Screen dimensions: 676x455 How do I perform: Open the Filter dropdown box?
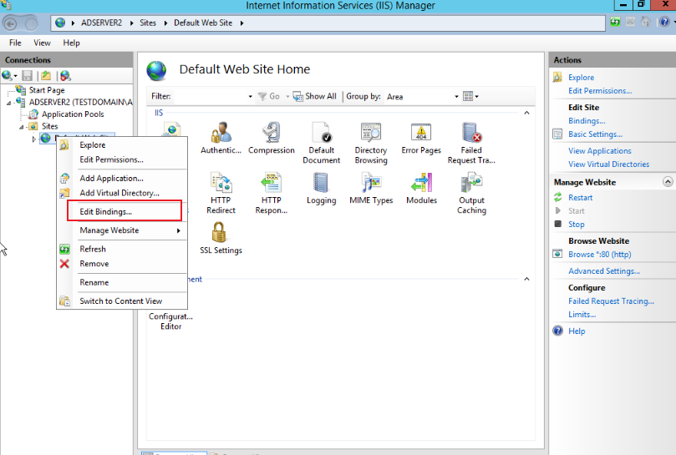pos(214,97)
